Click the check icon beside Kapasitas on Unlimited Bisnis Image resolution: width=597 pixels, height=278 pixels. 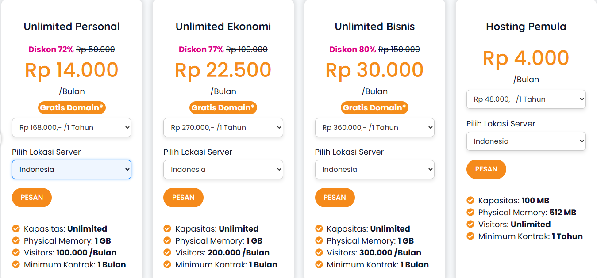319,228
